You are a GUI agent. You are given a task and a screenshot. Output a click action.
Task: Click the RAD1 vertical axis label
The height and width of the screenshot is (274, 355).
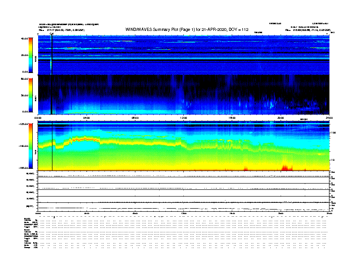coord(35,98)
